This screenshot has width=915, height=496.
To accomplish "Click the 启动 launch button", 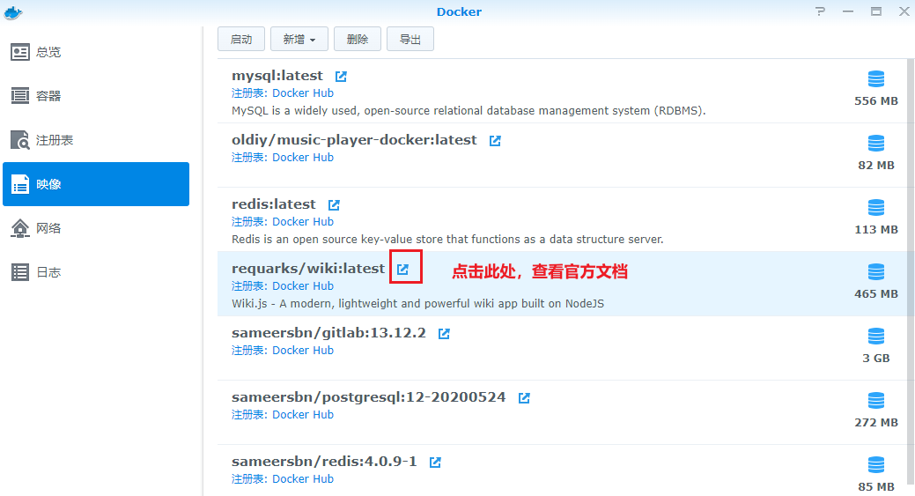I will point(241,39).
